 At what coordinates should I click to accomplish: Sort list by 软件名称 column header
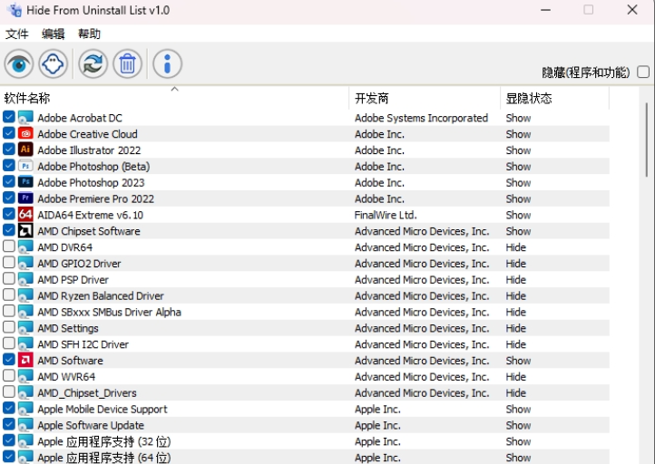27,98
